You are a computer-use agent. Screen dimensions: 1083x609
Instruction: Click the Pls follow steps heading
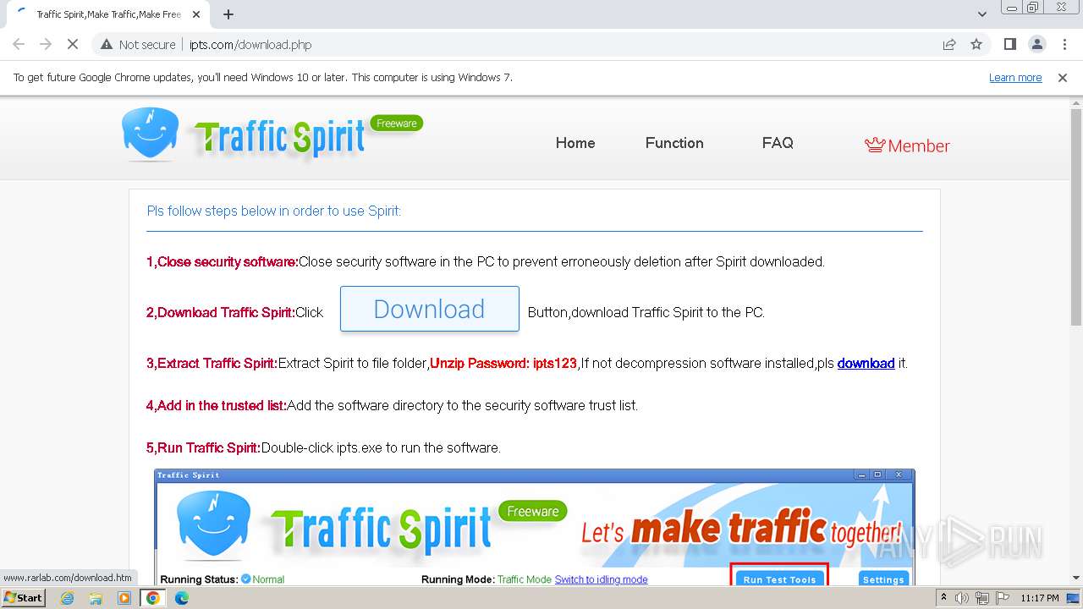(x=274, y=211)
